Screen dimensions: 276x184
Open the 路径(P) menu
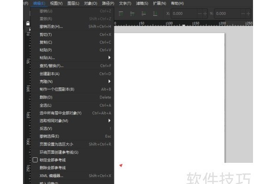pos(108,3)
